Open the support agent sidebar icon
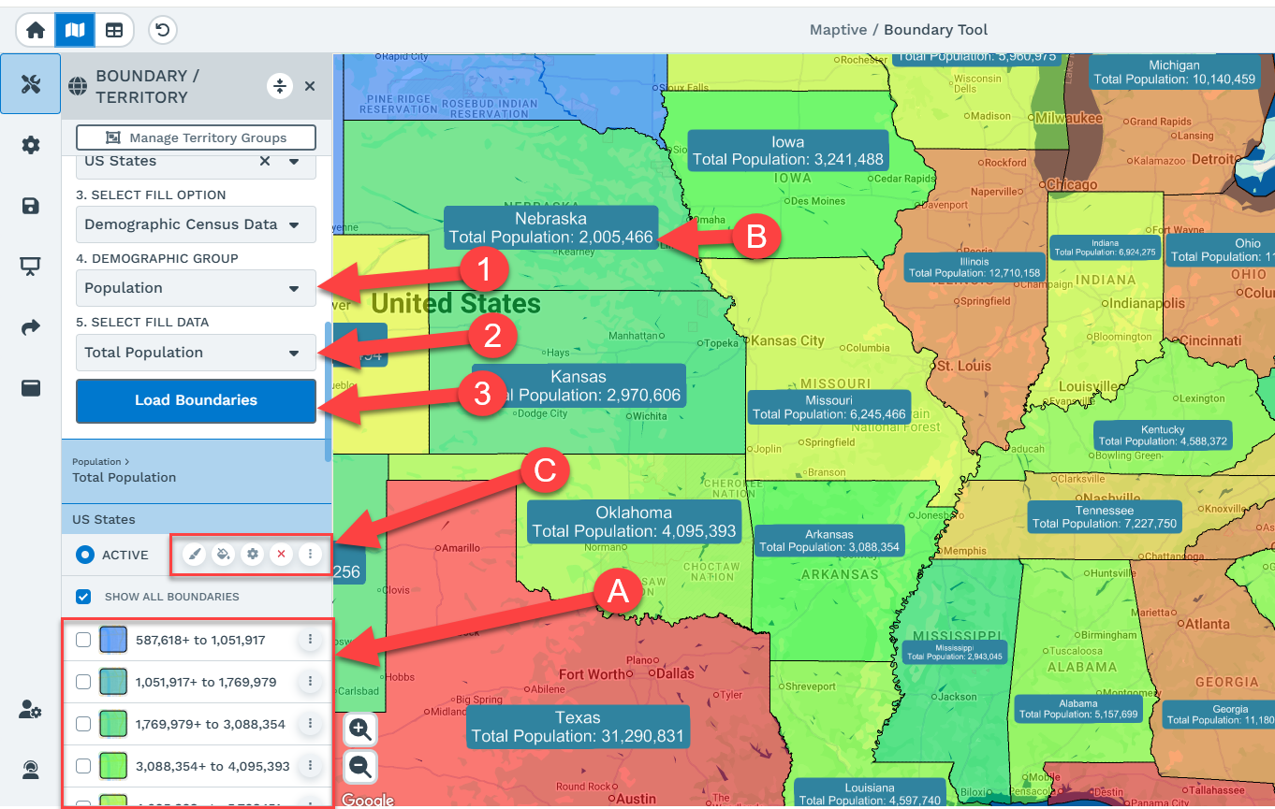 tap(31, 770)
